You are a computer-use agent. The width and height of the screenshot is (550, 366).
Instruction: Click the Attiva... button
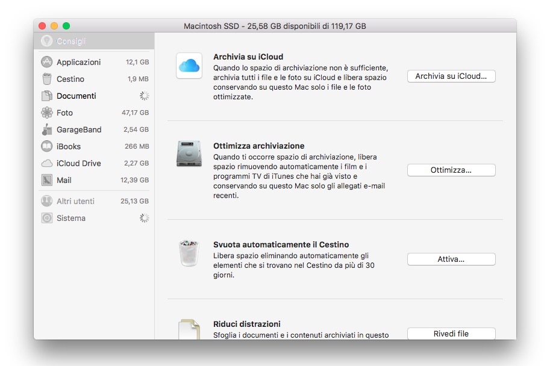(x=451, y=259)
